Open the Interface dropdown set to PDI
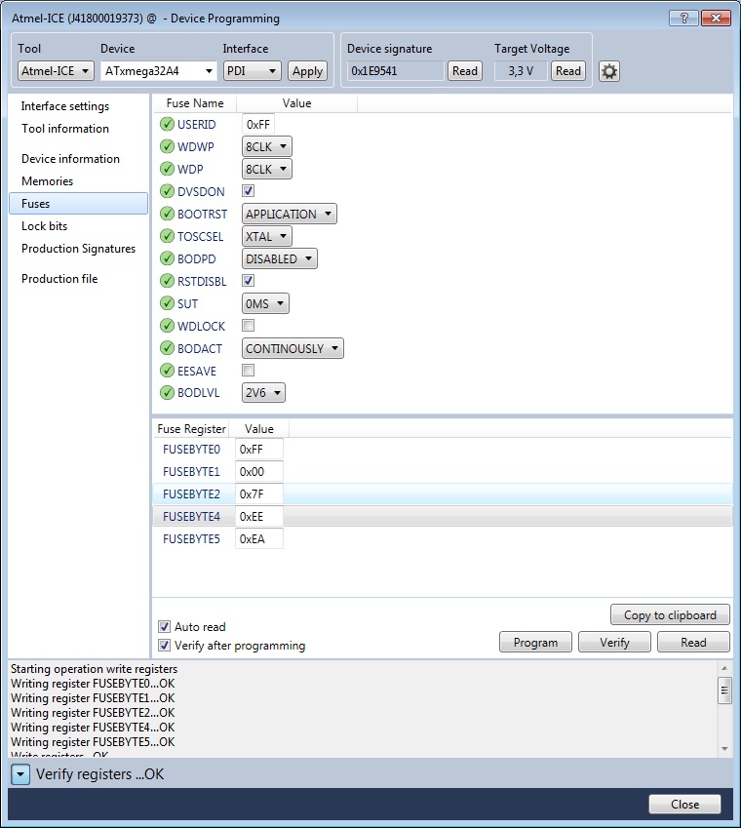Image resolution: width=741 pixels, height=828 pixels. pyautogui.click(x=252, y=71)
